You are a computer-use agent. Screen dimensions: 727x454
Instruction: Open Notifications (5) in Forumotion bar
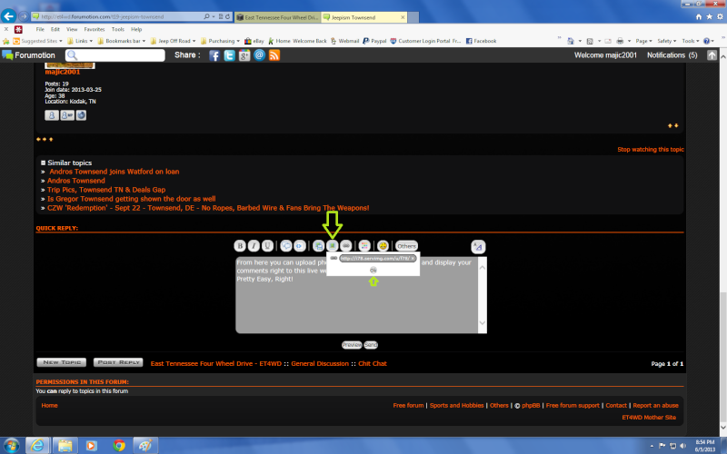672,55
